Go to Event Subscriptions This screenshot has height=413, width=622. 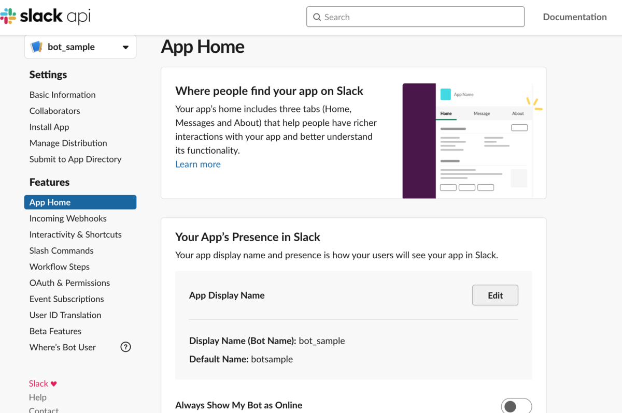click(66, 299)
